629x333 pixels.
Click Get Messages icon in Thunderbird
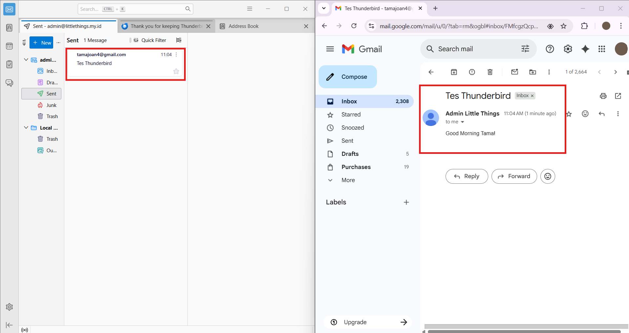click(x=24, y=42)
